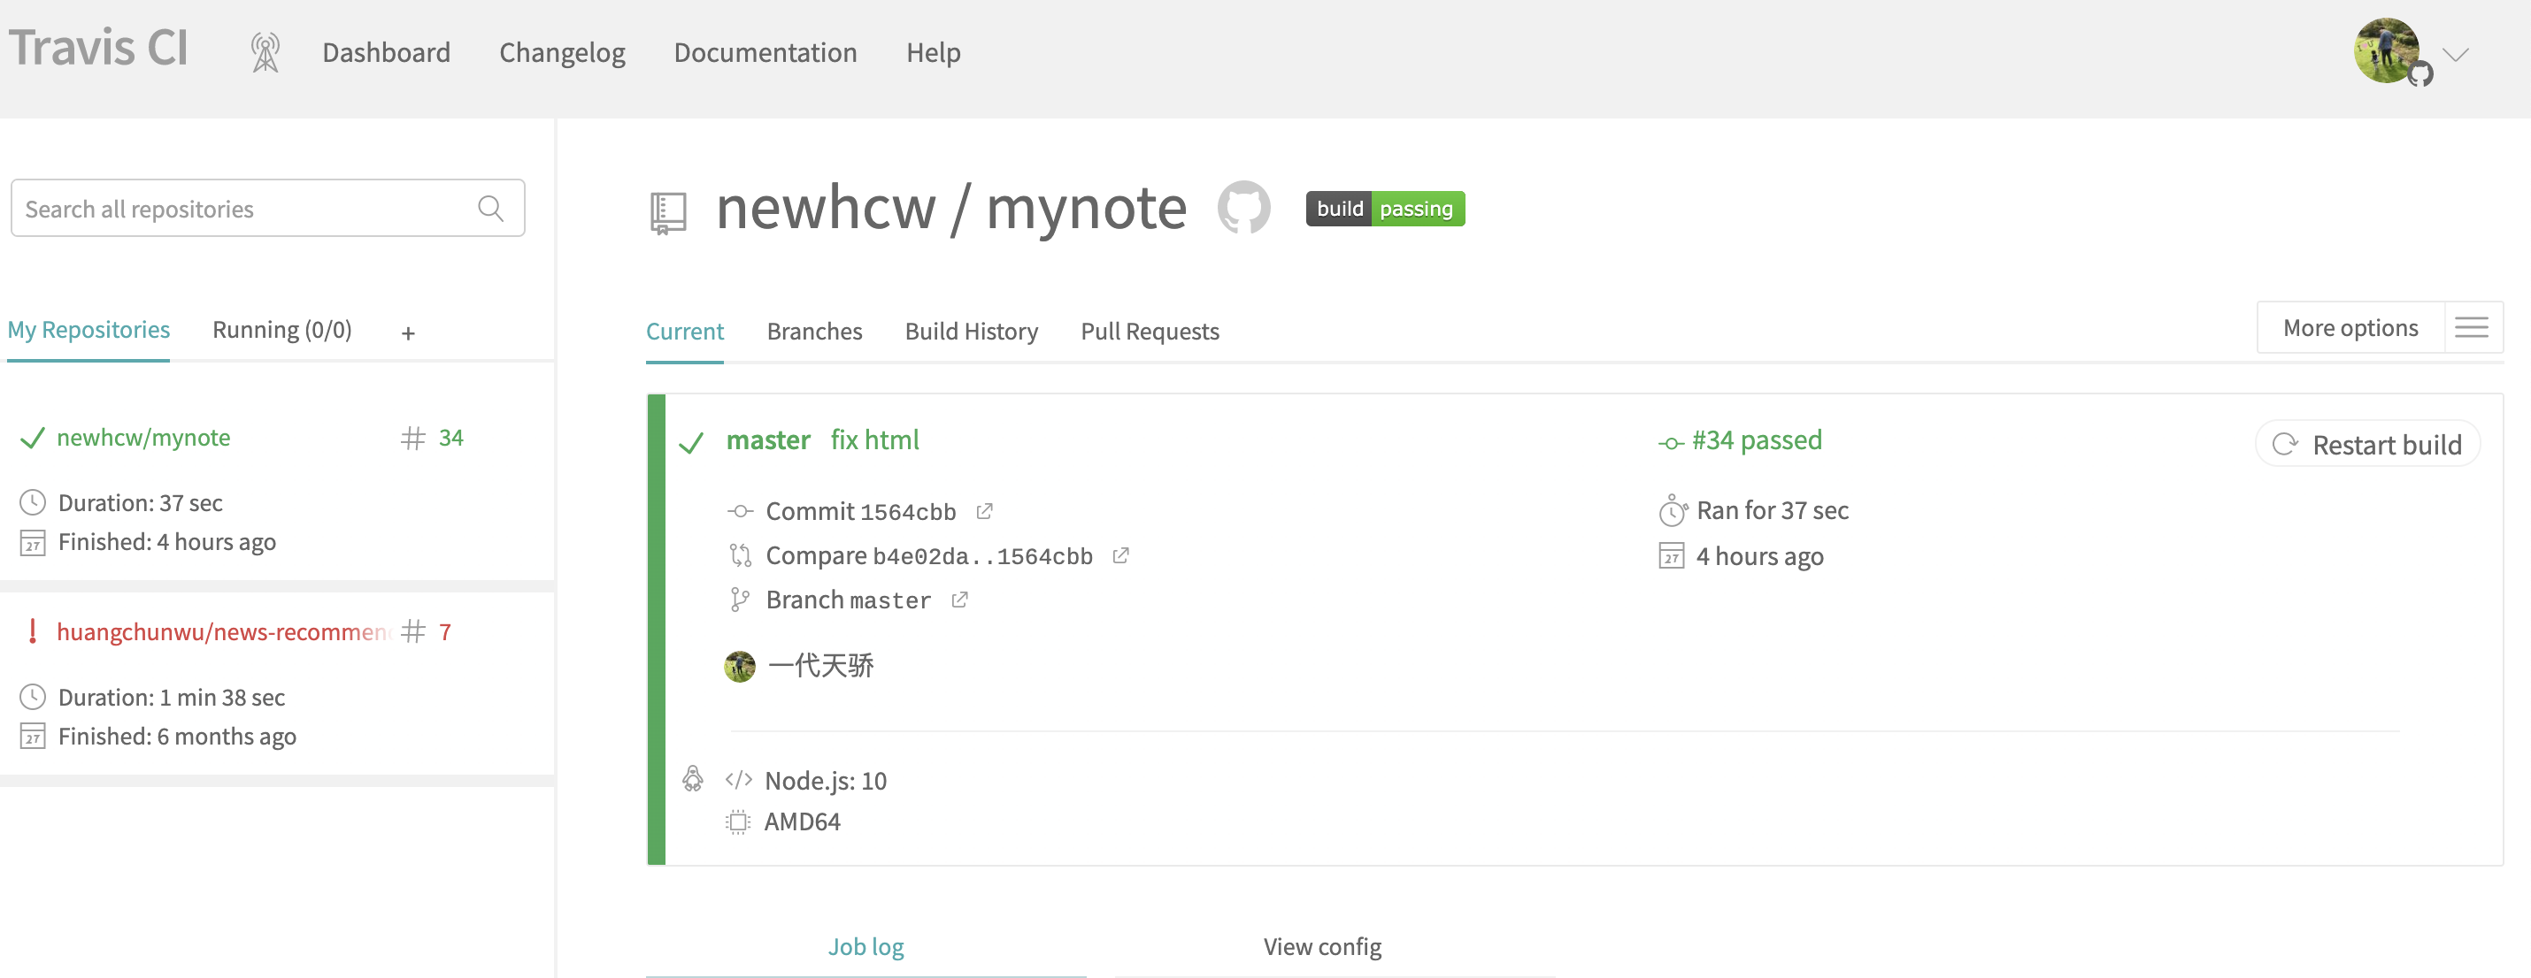Screen dimensions: 2531x978
Task: Click the build passing badge
Action: (1385, 208)
